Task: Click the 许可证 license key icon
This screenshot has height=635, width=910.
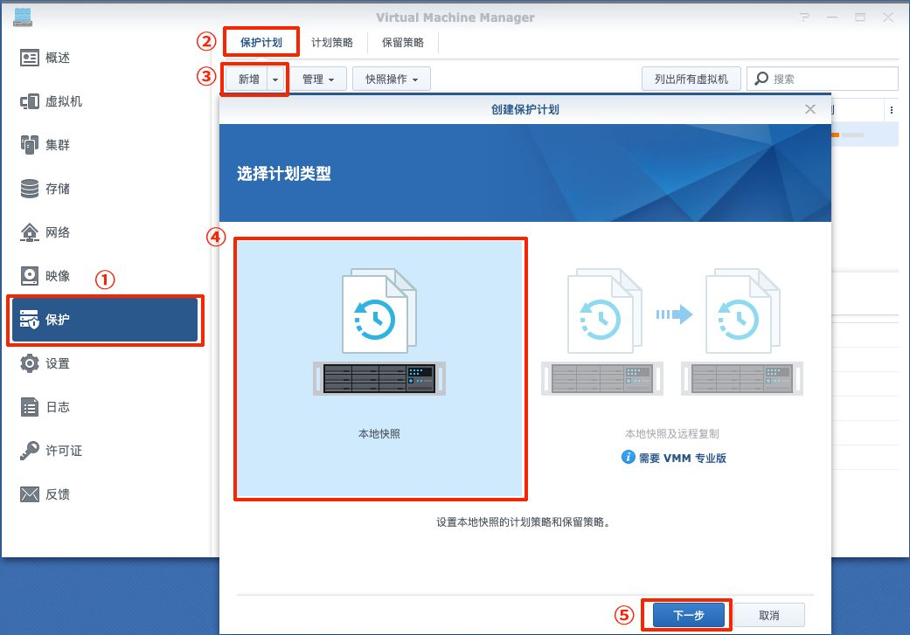Action: pos(30,451)
